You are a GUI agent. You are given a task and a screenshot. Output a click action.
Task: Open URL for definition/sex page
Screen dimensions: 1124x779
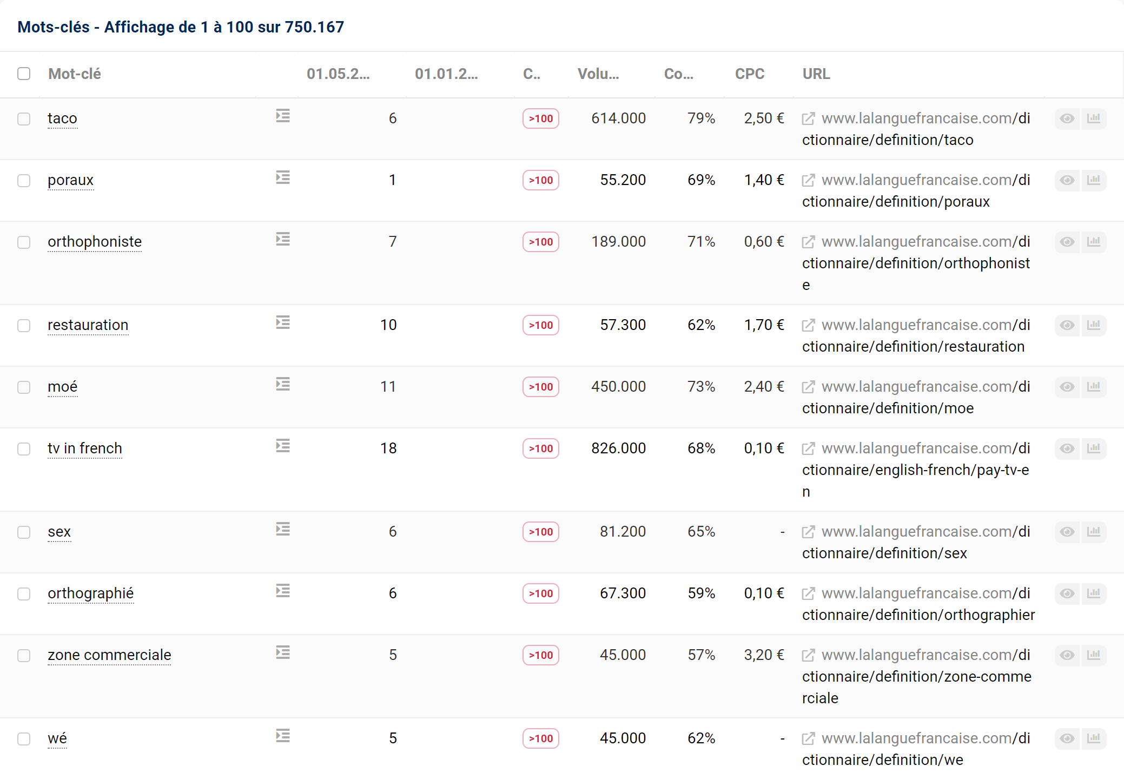point(916,543)
